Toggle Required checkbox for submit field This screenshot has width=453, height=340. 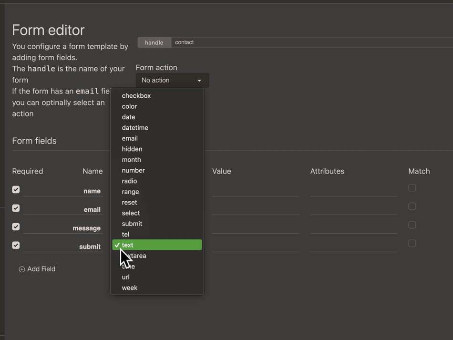[x=16, y=246]
